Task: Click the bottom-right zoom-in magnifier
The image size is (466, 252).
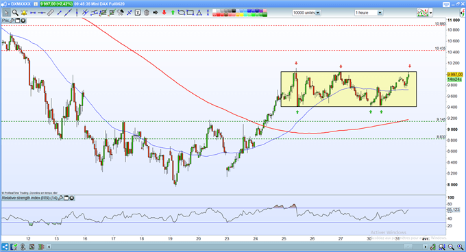Action: pos(460,247)
